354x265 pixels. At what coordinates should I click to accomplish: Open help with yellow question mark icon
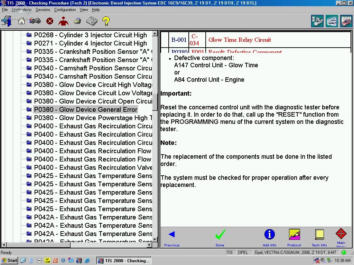pos(106,21)
